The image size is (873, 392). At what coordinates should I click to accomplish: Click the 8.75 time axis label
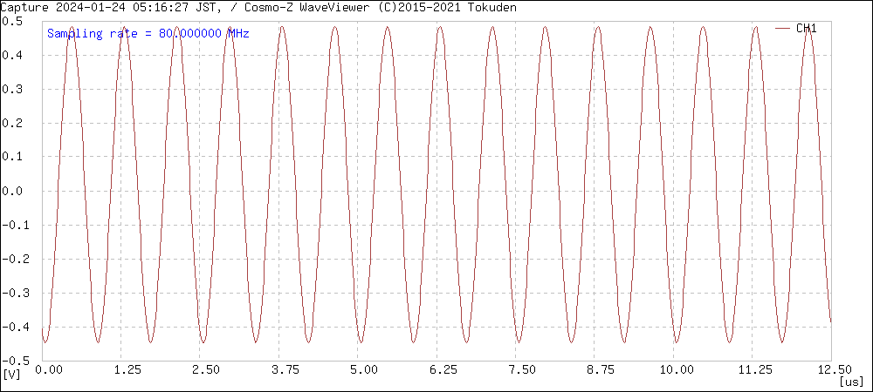point(599,370)
